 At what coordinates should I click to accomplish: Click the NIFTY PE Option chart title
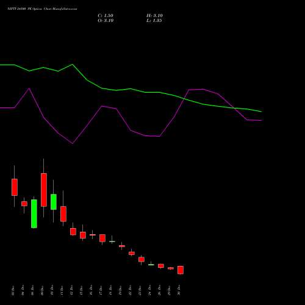click(42, 9)
